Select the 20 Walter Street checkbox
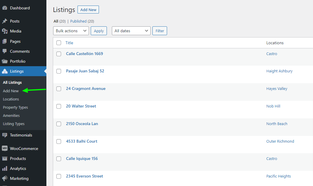313x186 pixels. point(59,106)
